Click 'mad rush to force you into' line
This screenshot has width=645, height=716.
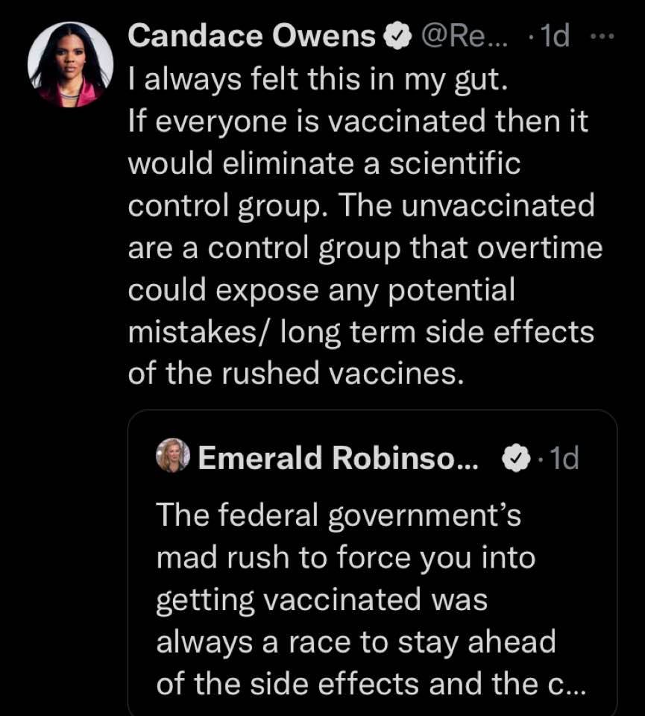345,558
